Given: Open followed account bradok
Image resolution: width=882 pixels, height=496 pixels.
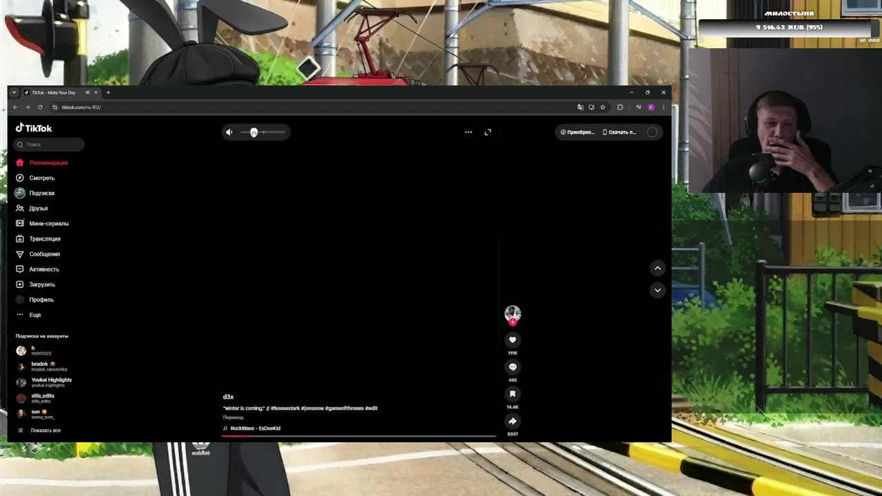Looking at the screenshot, I should pos(41,366).
